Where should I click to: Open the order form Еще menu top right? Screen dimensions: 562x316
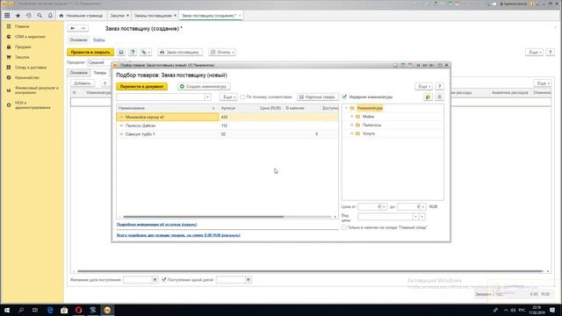coord(534,53)
